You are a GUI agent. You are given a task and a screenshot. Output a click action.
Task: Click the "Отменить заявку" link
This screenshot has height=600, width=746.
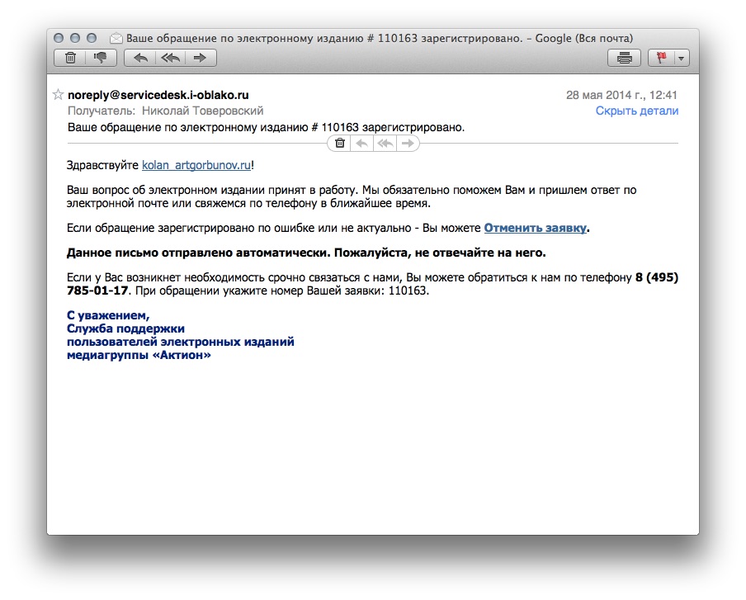(x=535, y=228)
